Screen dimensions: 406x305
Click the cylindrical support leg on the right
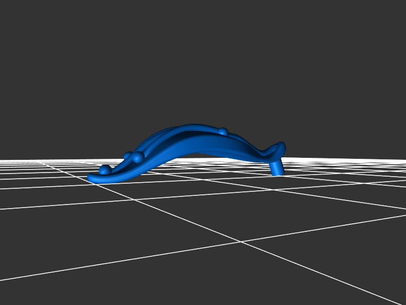tap(277, 167)
